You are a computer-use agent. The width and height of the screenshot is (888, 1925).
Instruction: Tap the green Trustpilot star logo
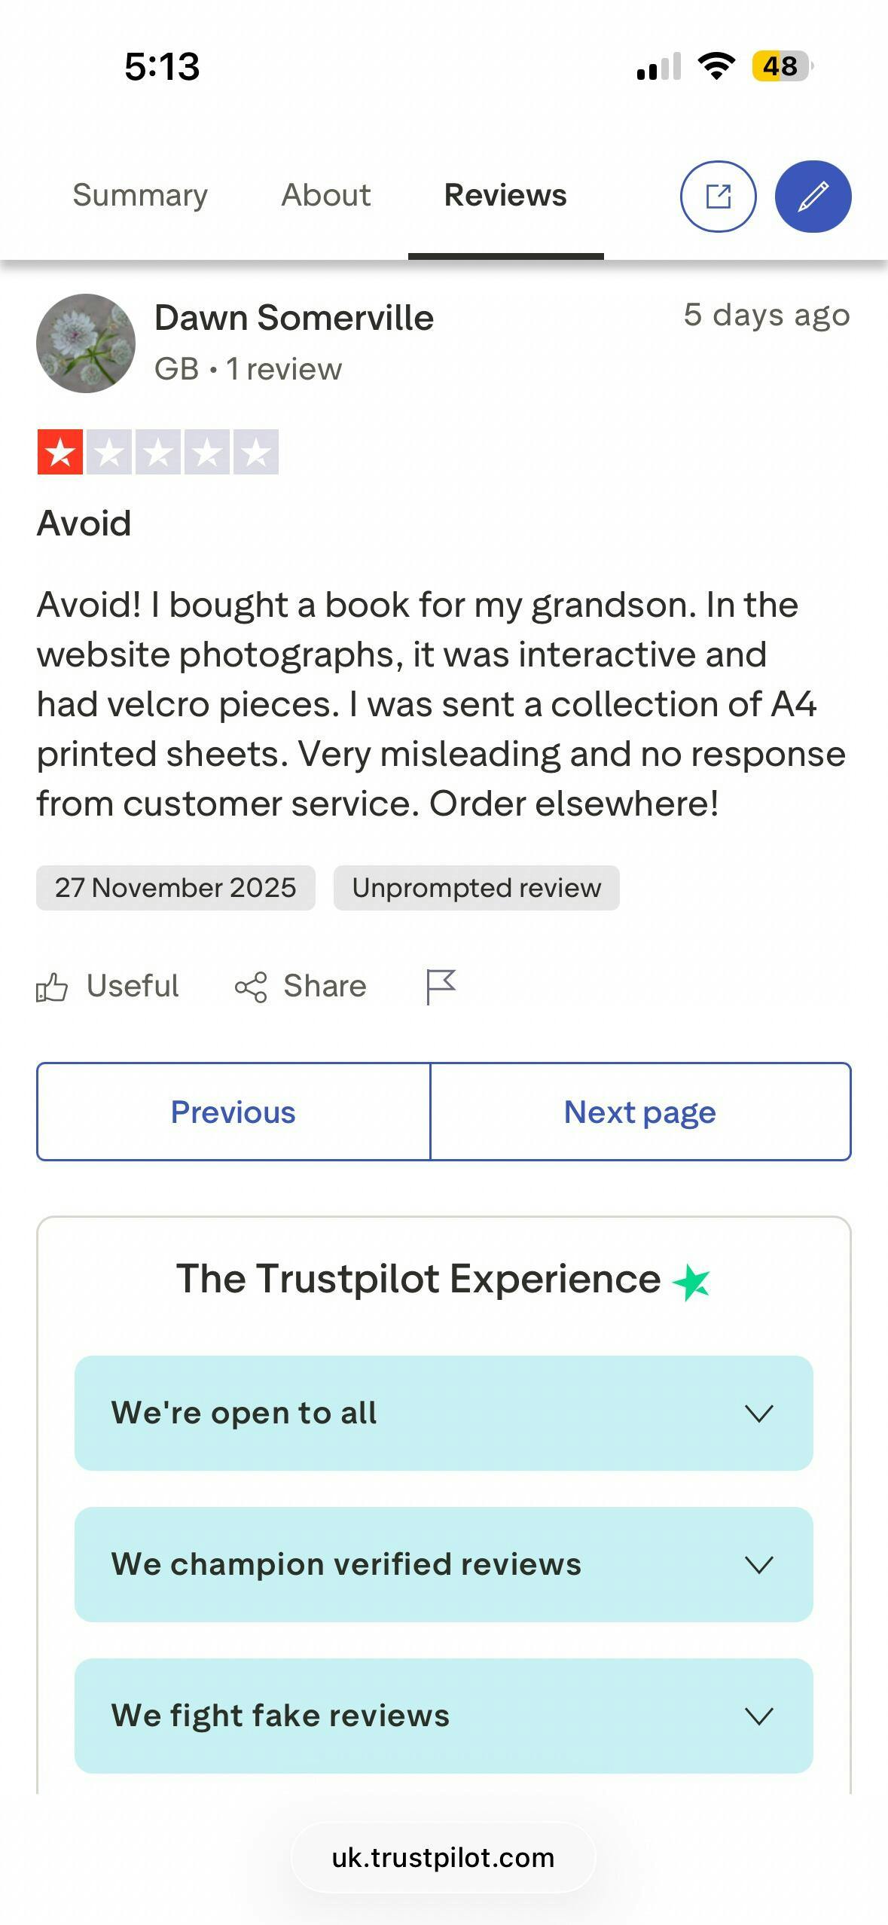click(691, 1282)
